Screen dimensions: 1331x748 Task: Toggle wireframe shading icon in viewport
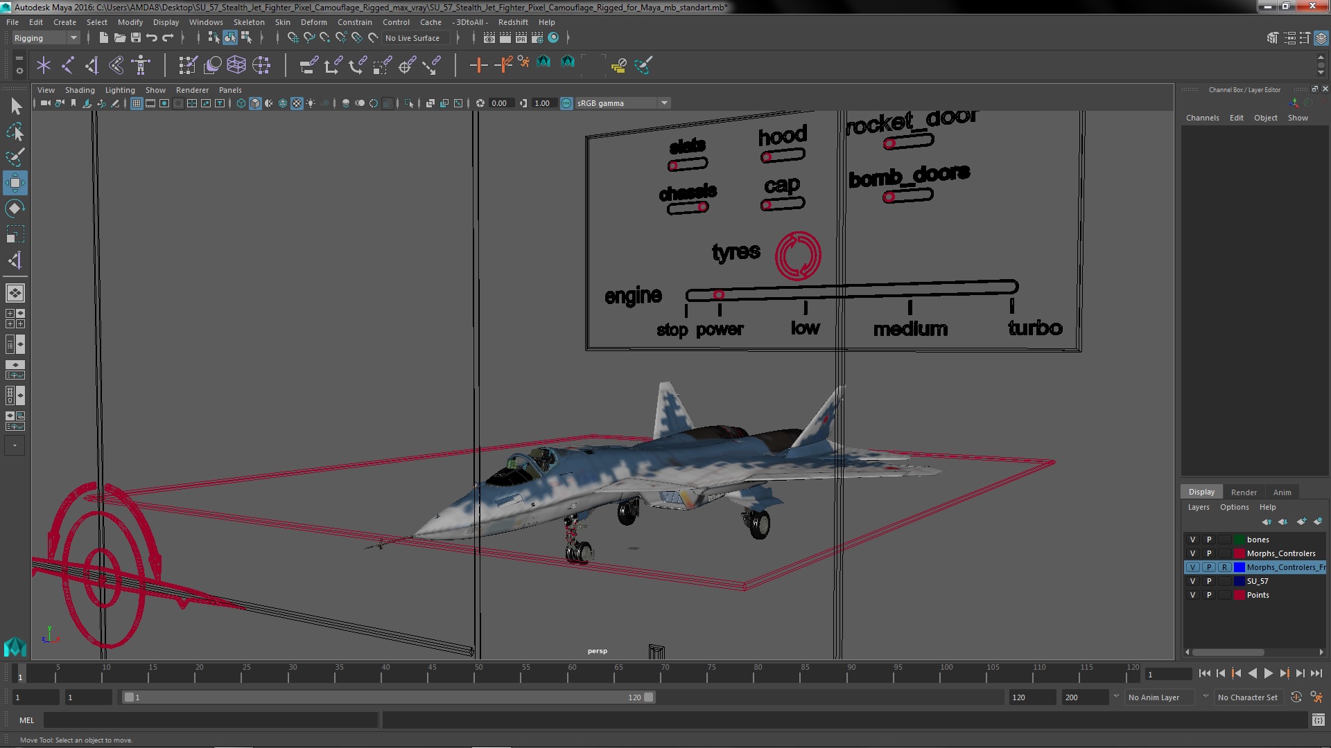(241, 103)
